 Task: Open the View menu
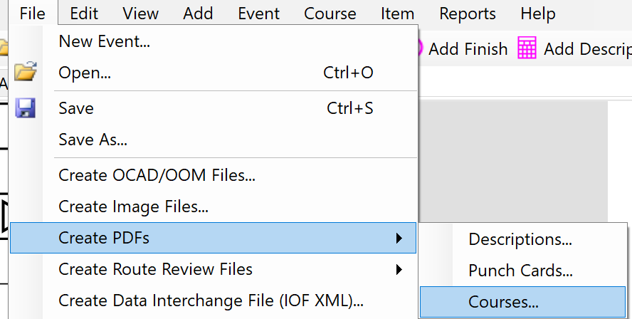140,14
